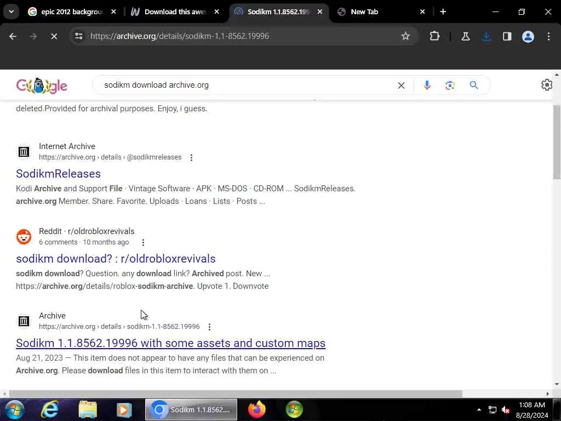Open Chrome three-dot menu
The image size is (561, 421).
tap(548, 36)
